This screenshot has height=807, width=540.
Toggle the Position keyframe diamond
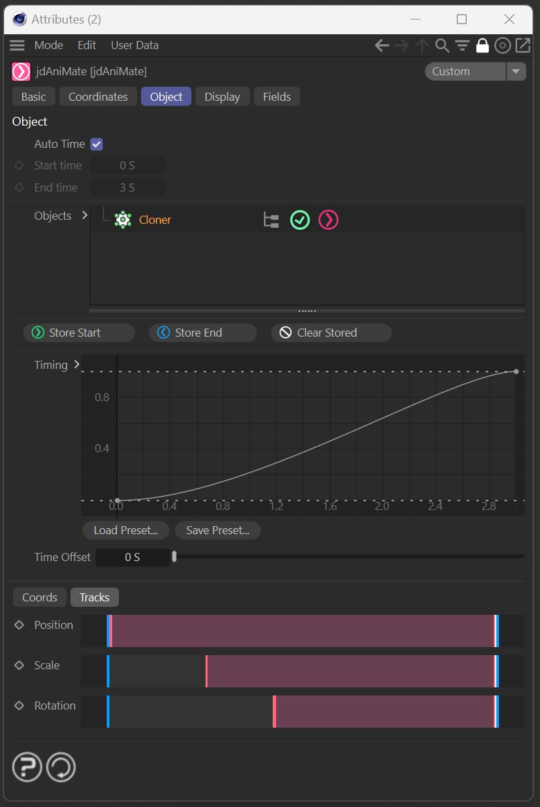click(x=19, y=625)
